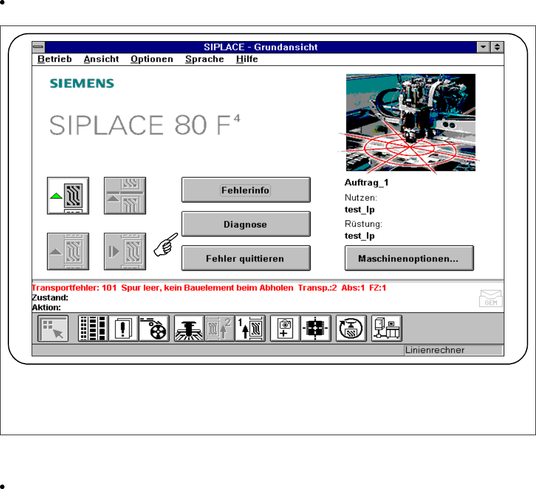
Task: Click the Rüstung: label
Action: tap(363, 224)
